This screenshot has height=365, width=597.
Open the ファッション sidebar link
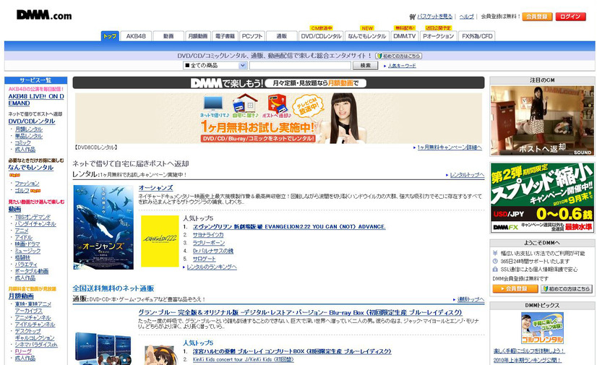coord(27,184)
